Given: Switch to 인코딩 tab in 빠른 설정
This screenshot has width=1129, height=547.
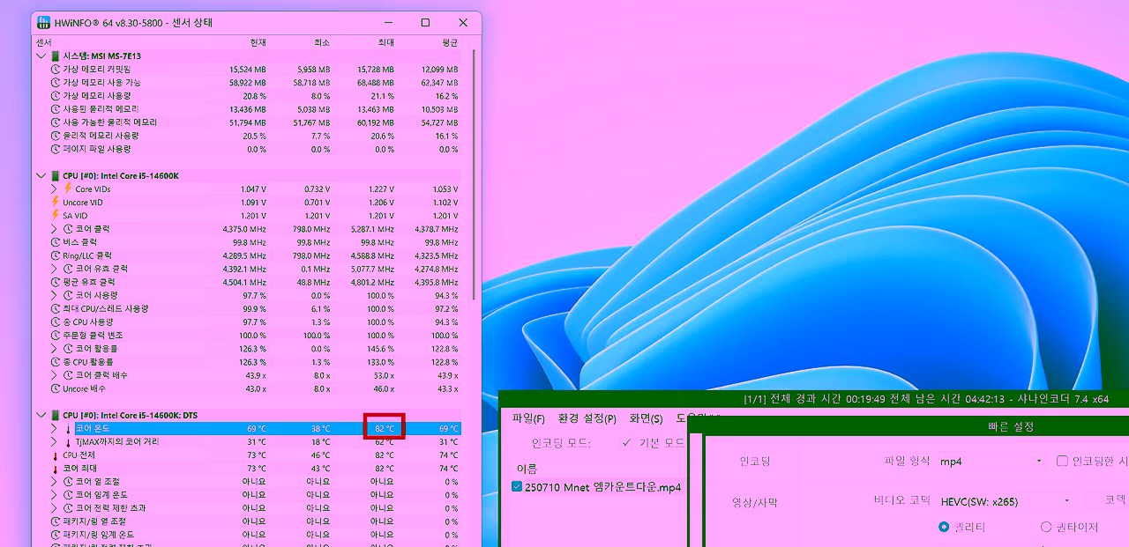Looking at the screenshot, I should 753,461.
